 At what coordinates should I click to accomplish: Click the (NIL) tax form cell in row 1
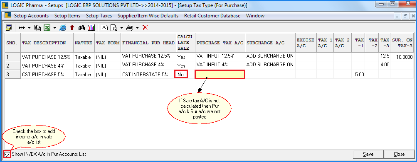108,57
